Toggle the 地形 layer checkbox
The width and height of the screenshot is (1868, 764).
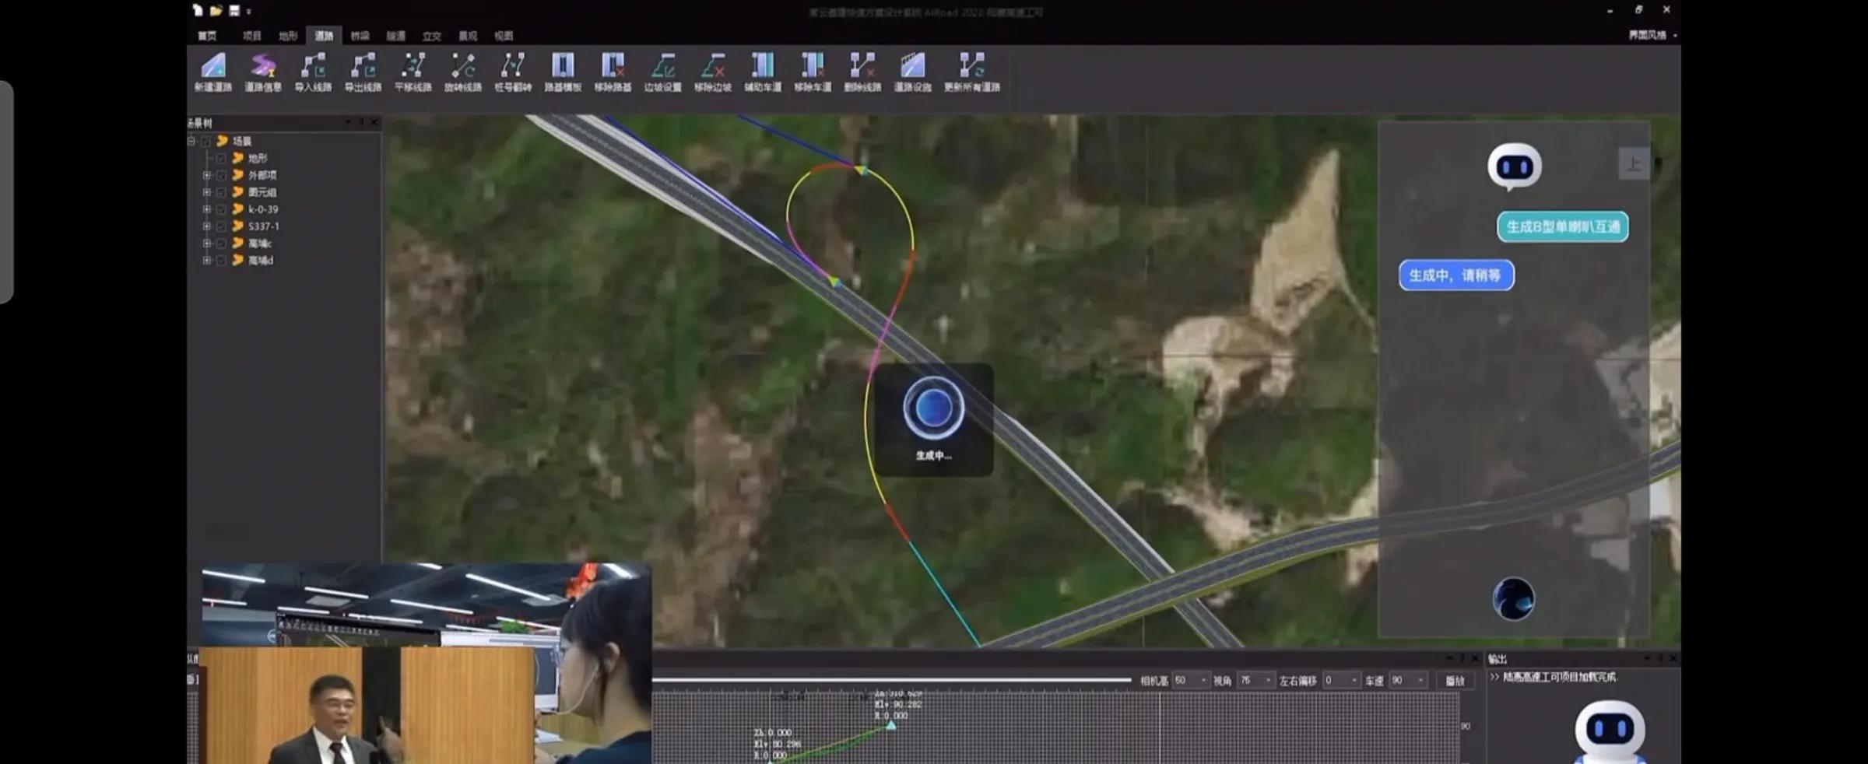click(x=222, y=158)
